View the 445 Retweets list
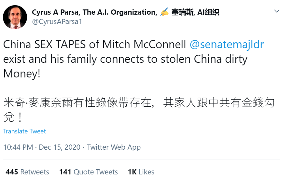 [x=27, y=172]
